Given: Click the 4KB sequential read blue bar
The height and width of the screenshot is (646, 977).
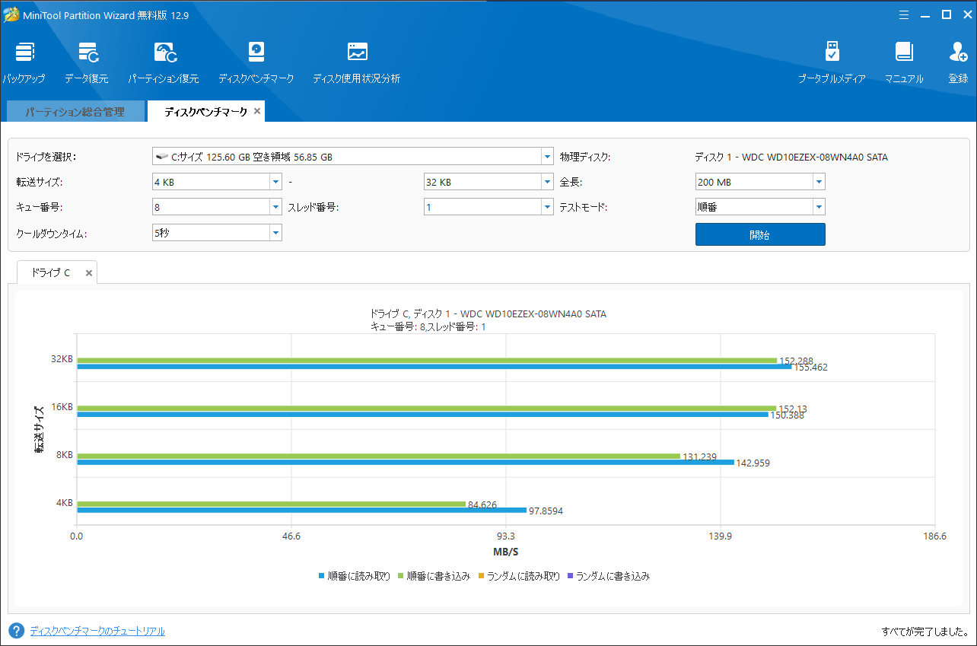Looking at the screenshot, I should pyautogui.click(x=302, y=510).
